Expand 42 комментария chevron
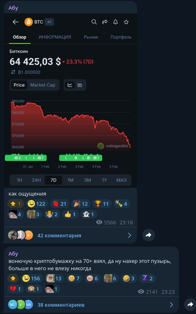Viewport: 196px width, 314px height. [130, 235]
